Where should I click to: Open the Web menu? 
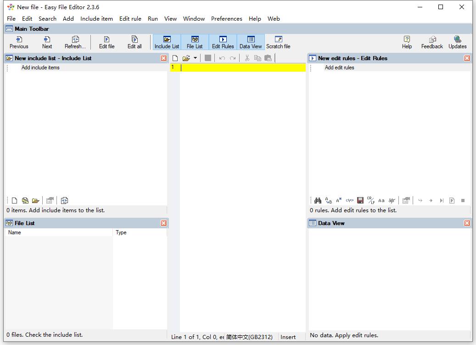tap(274, 18)
